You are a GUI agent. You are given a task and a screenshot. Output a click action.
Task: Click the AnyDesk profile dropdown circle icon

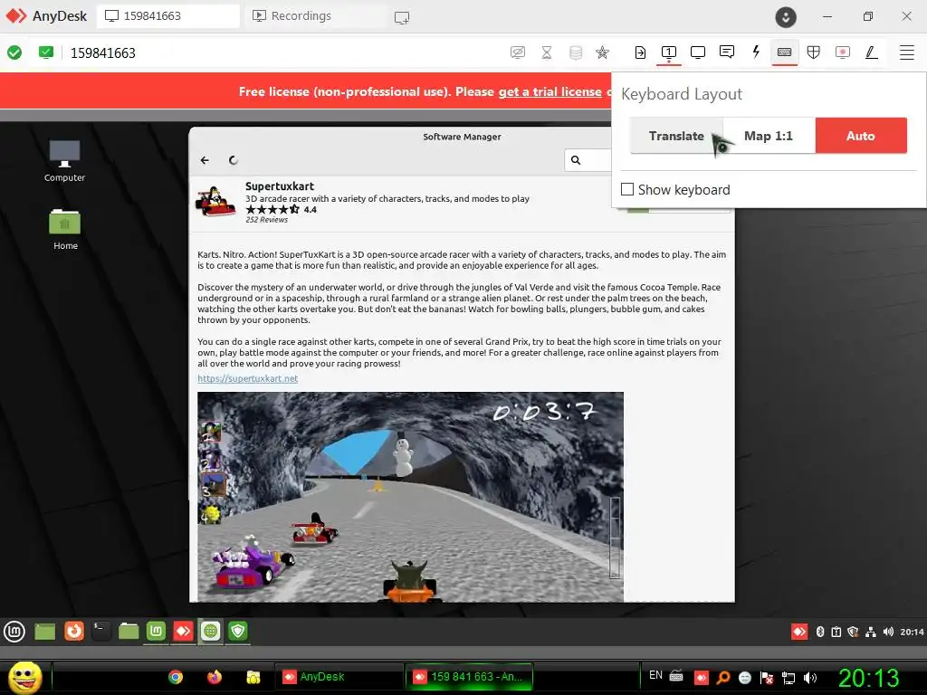click(x=786, y=17)
